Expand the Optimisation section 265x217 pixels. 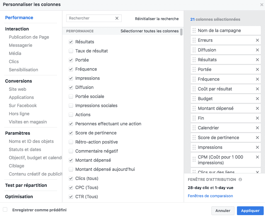pos(19,197)
